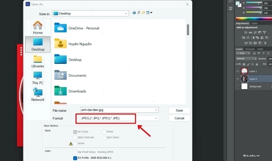272x161 pixels.
Task: Toggle lock transparent pixels
Action: (244, 64)
